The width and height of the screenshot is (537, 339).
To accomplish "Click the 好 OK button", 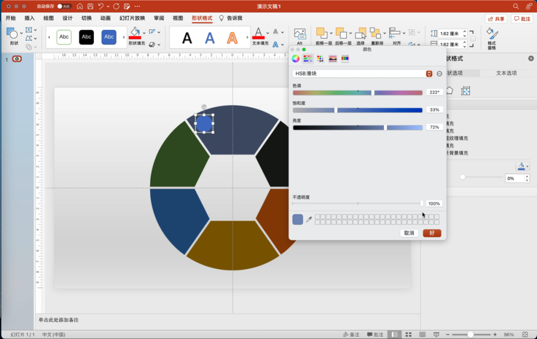I will pos(432,233).
